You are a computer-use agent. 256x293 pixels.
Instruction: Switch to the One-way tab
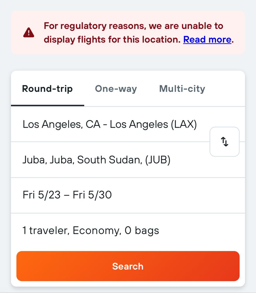point(116,88)
